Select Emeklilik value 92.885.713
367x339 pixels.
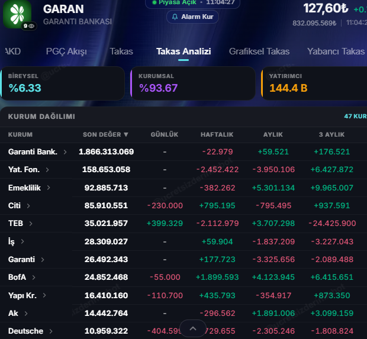[107, 188]
